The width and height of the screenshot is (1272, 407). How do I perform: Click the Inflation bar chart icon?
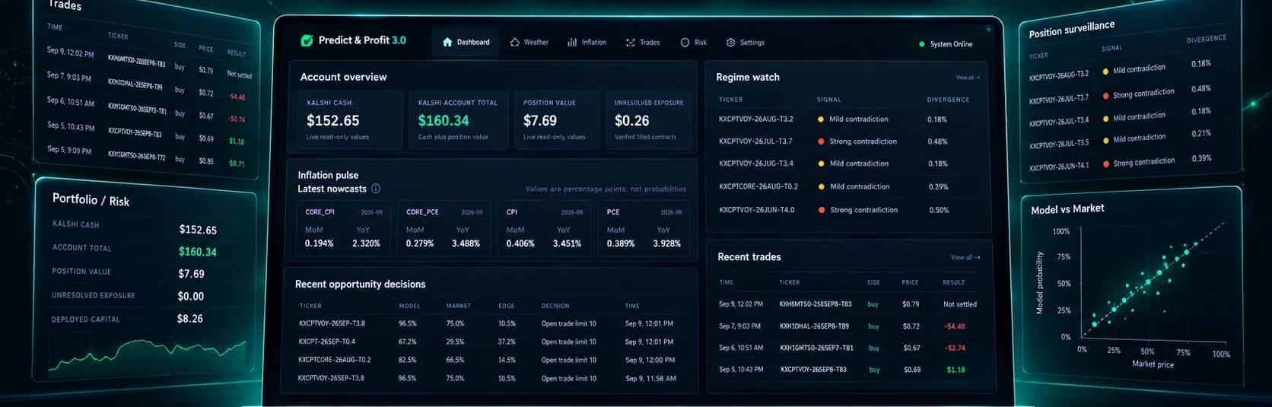point(572,43)
